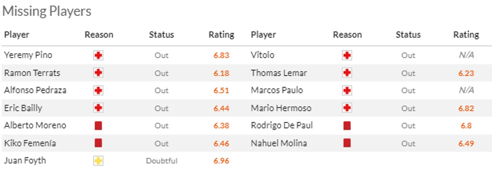This screenshot has width=492, height=172.
Task: Open Thomas Lemar's player link
Action: click(279, 73)
